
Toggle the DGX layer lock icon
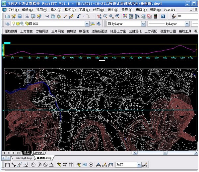(x=26, y=24)
